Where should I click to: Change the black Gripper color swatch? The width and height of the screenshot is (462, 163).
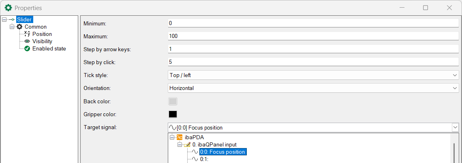click(173, 114)
